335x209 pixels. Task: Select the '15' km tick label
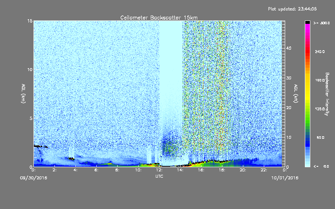tap(30, 21)
